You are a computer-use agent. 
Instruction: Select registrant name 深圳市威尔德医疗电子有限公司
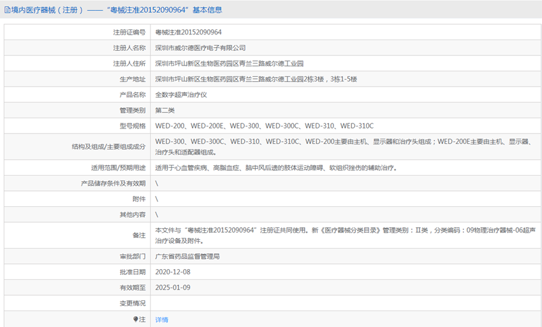click(200, 48)
